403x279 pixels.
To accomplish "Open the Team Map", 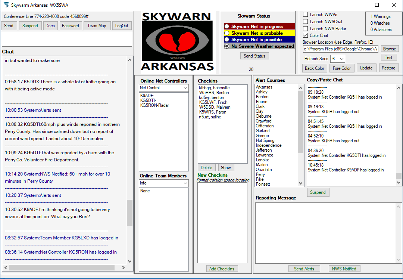I will [x=97, y=26].
